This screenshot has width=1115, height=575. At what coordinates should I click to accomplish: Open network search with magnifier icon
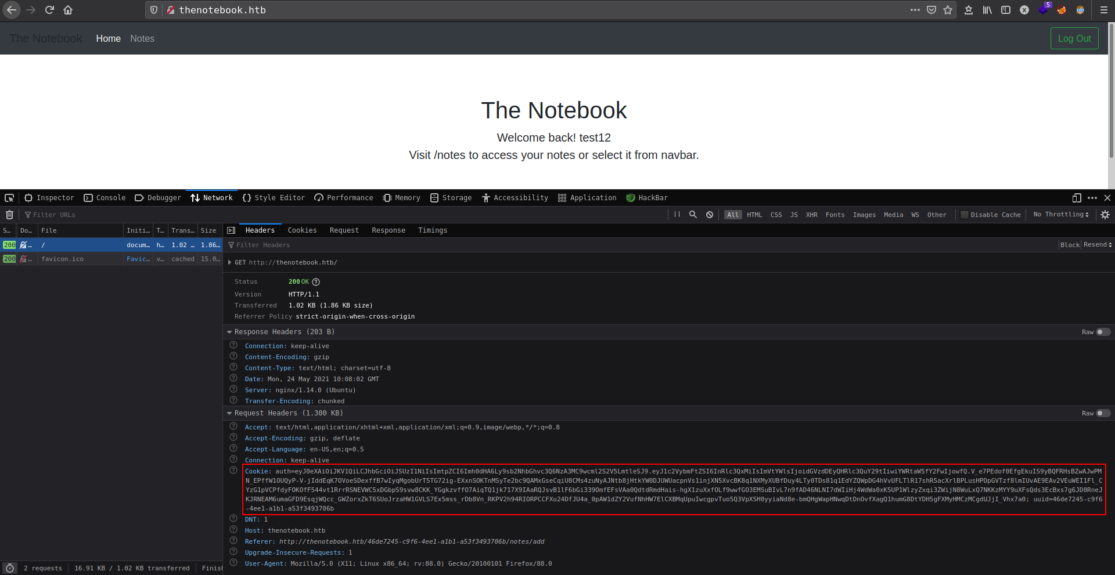point(693,215)
